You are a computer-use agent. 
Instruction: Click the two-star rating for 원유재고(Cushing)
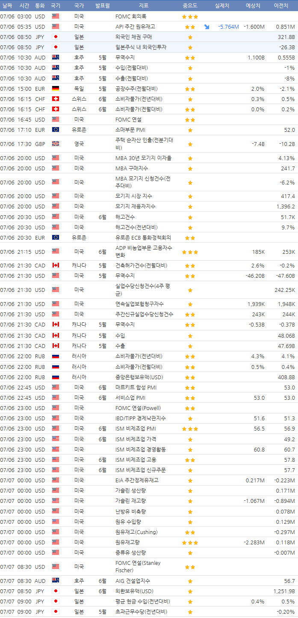pos(190,532)
